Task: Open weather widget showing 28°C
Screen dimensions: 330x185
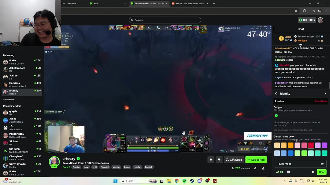Action: click(12, 181)
